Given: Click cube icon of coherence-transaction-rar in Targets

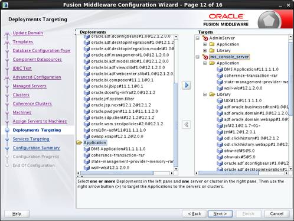Looking at the screenshot, I should (220, 76).
